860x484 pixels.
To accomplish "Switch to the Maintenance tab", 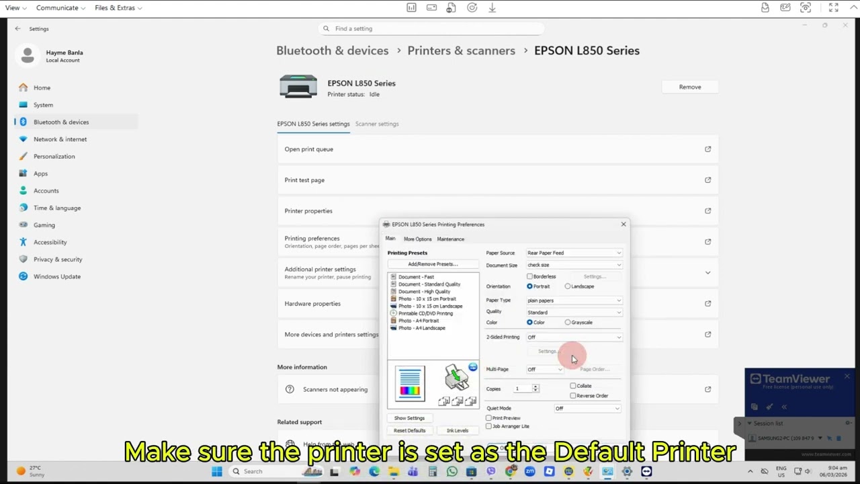I will 451,239.
